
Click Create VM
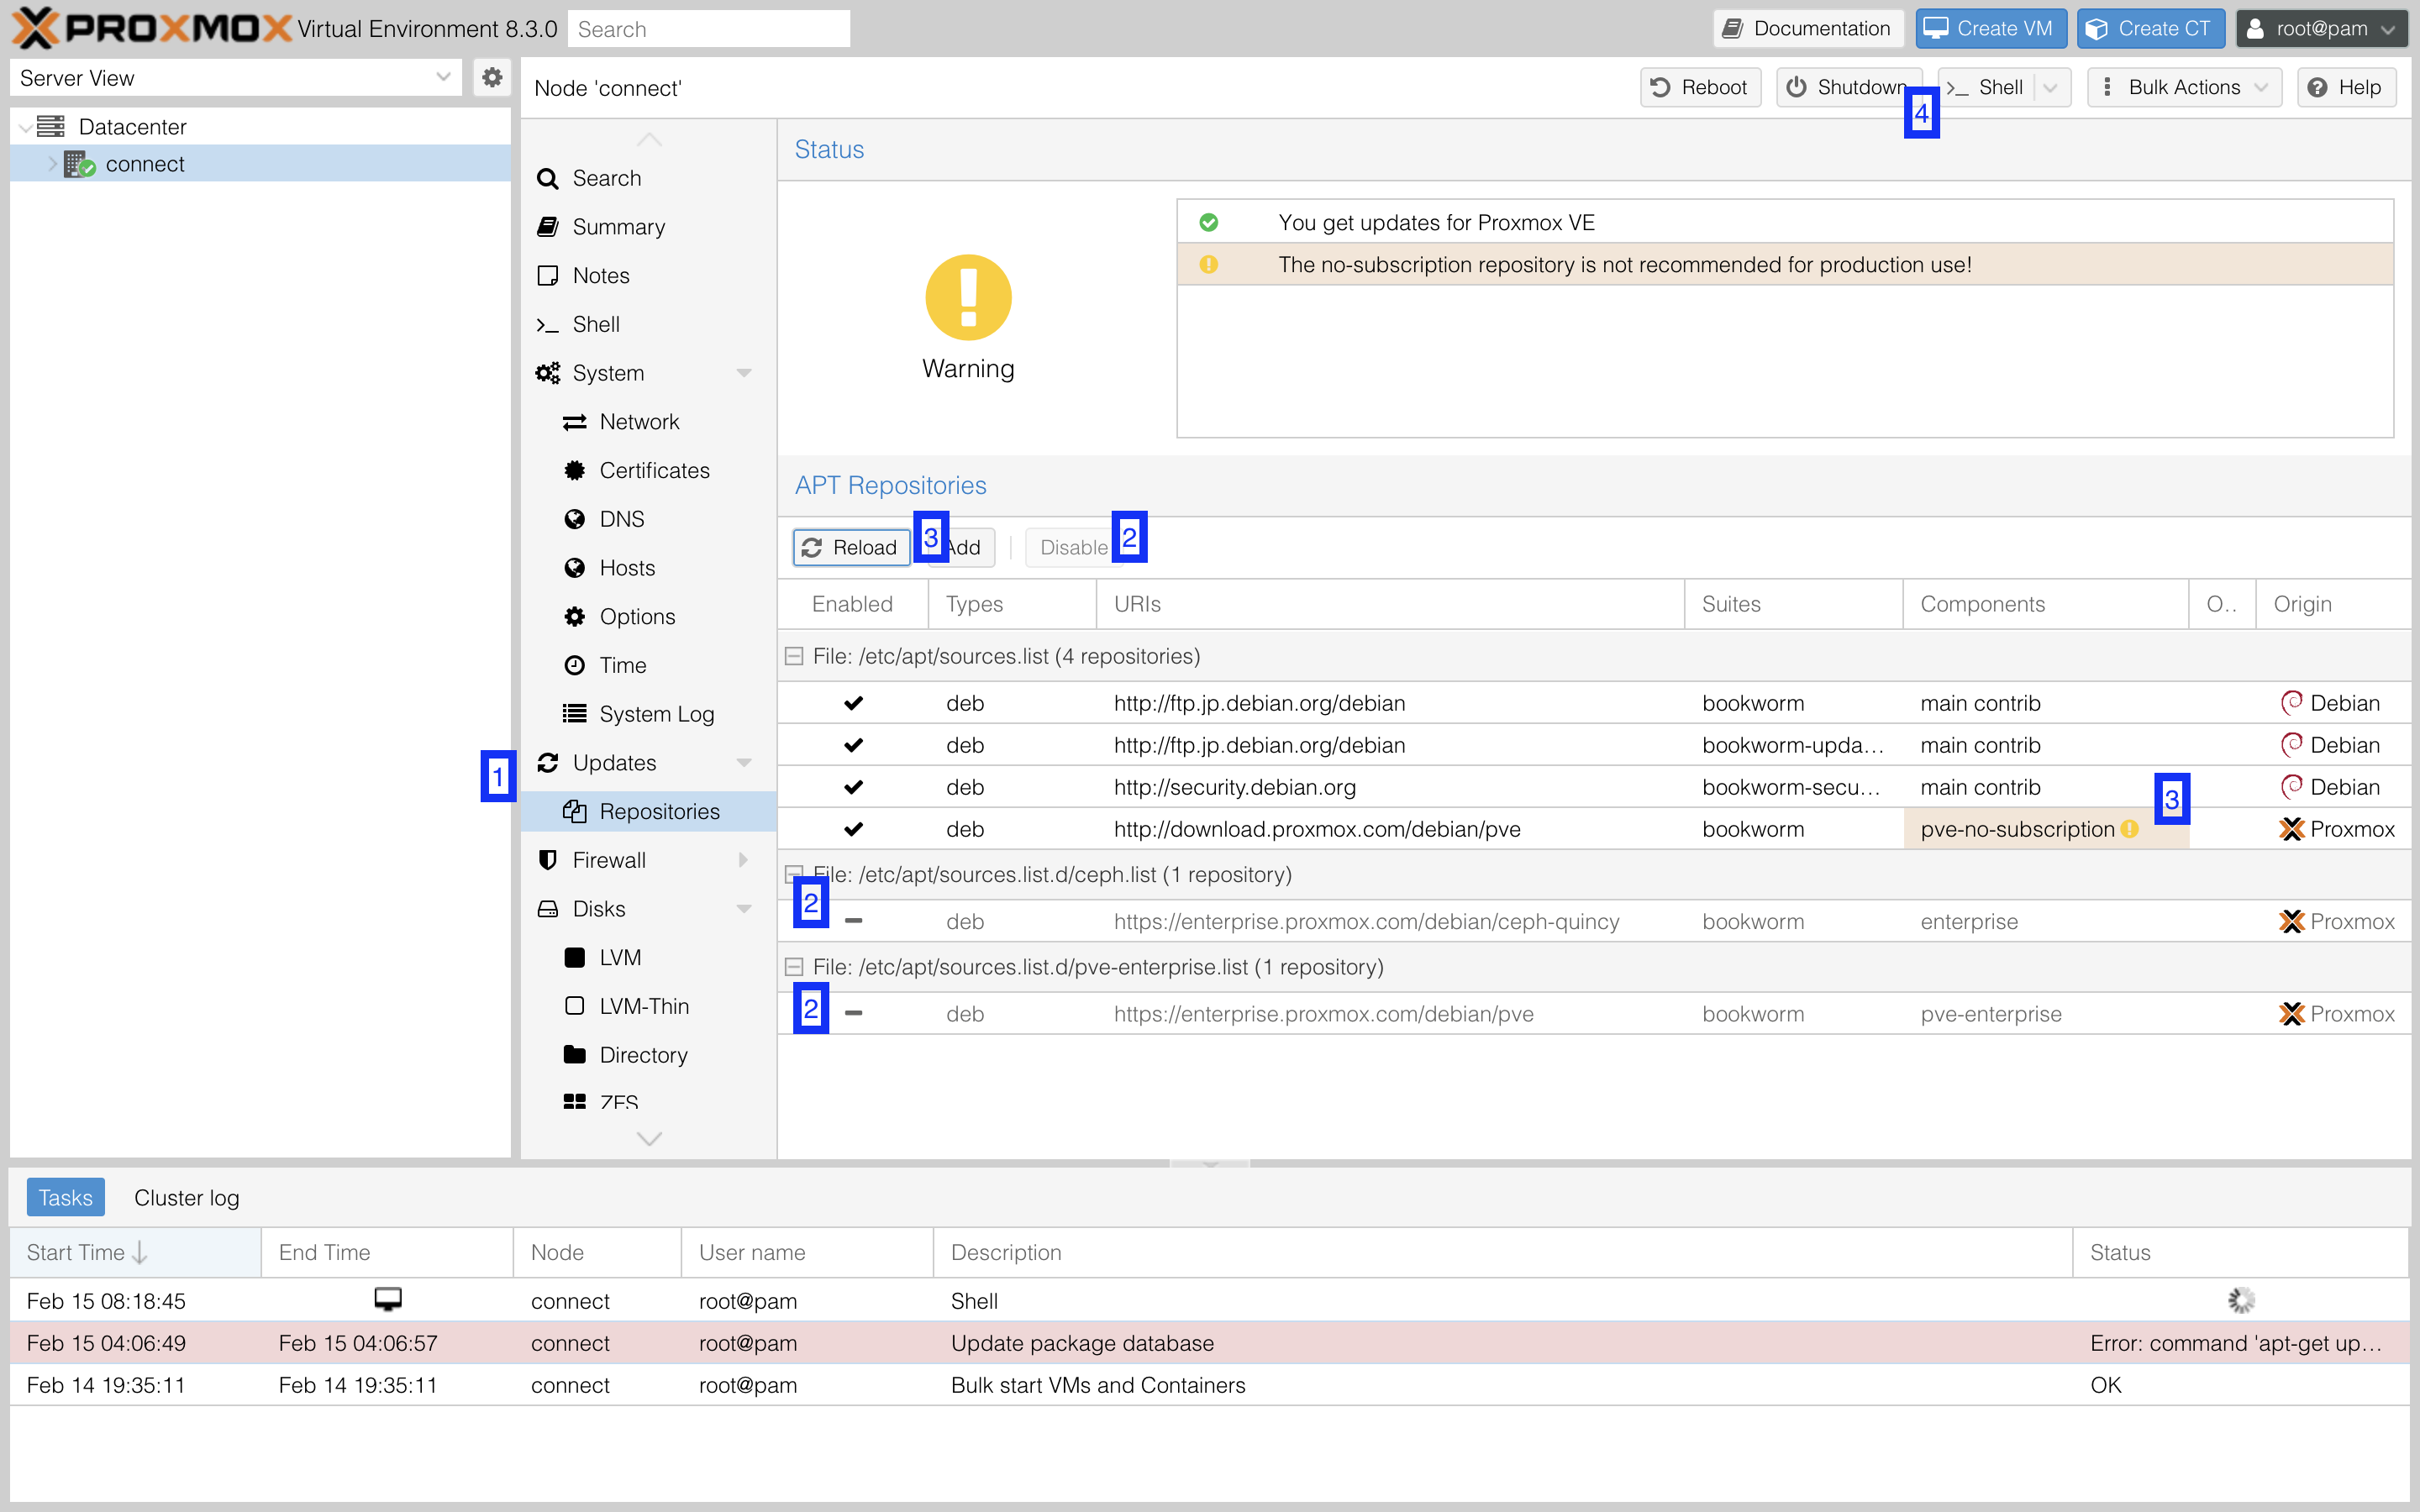(x=1989, y=28)
